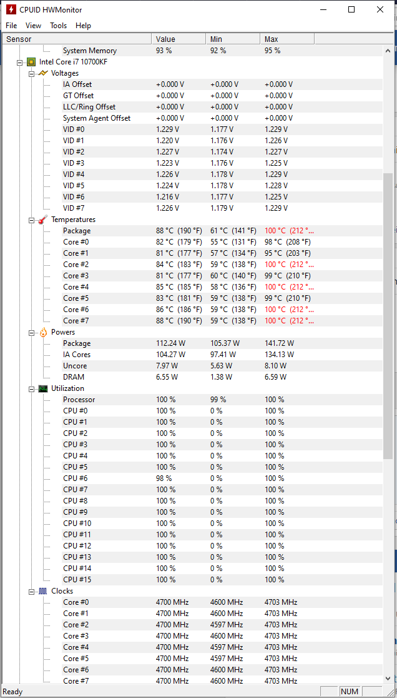This screenshot has width=397, height=698.
Task: Click the 141.72 W max power value
Action: tap(279, 343)
